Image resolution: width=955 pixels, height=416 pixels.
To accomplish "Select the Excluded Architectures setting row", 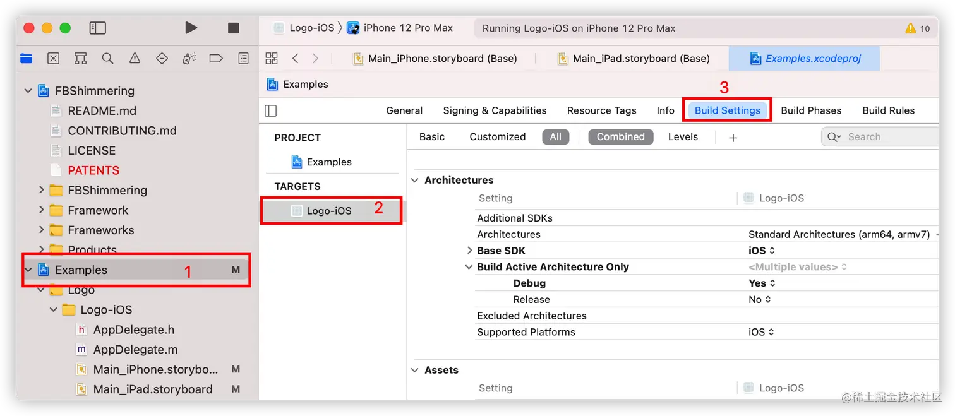I will [706, 316].
